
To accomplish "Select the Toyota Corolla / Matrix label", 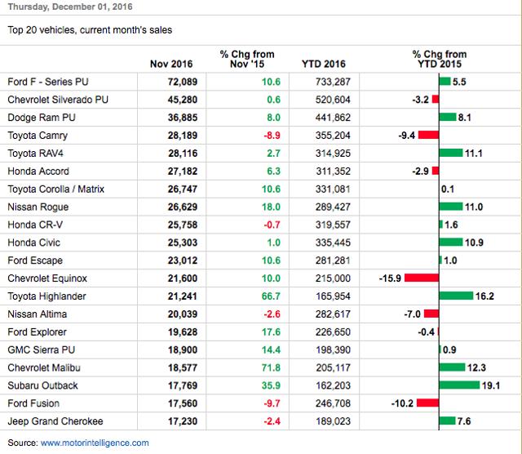I will (56, 189).
